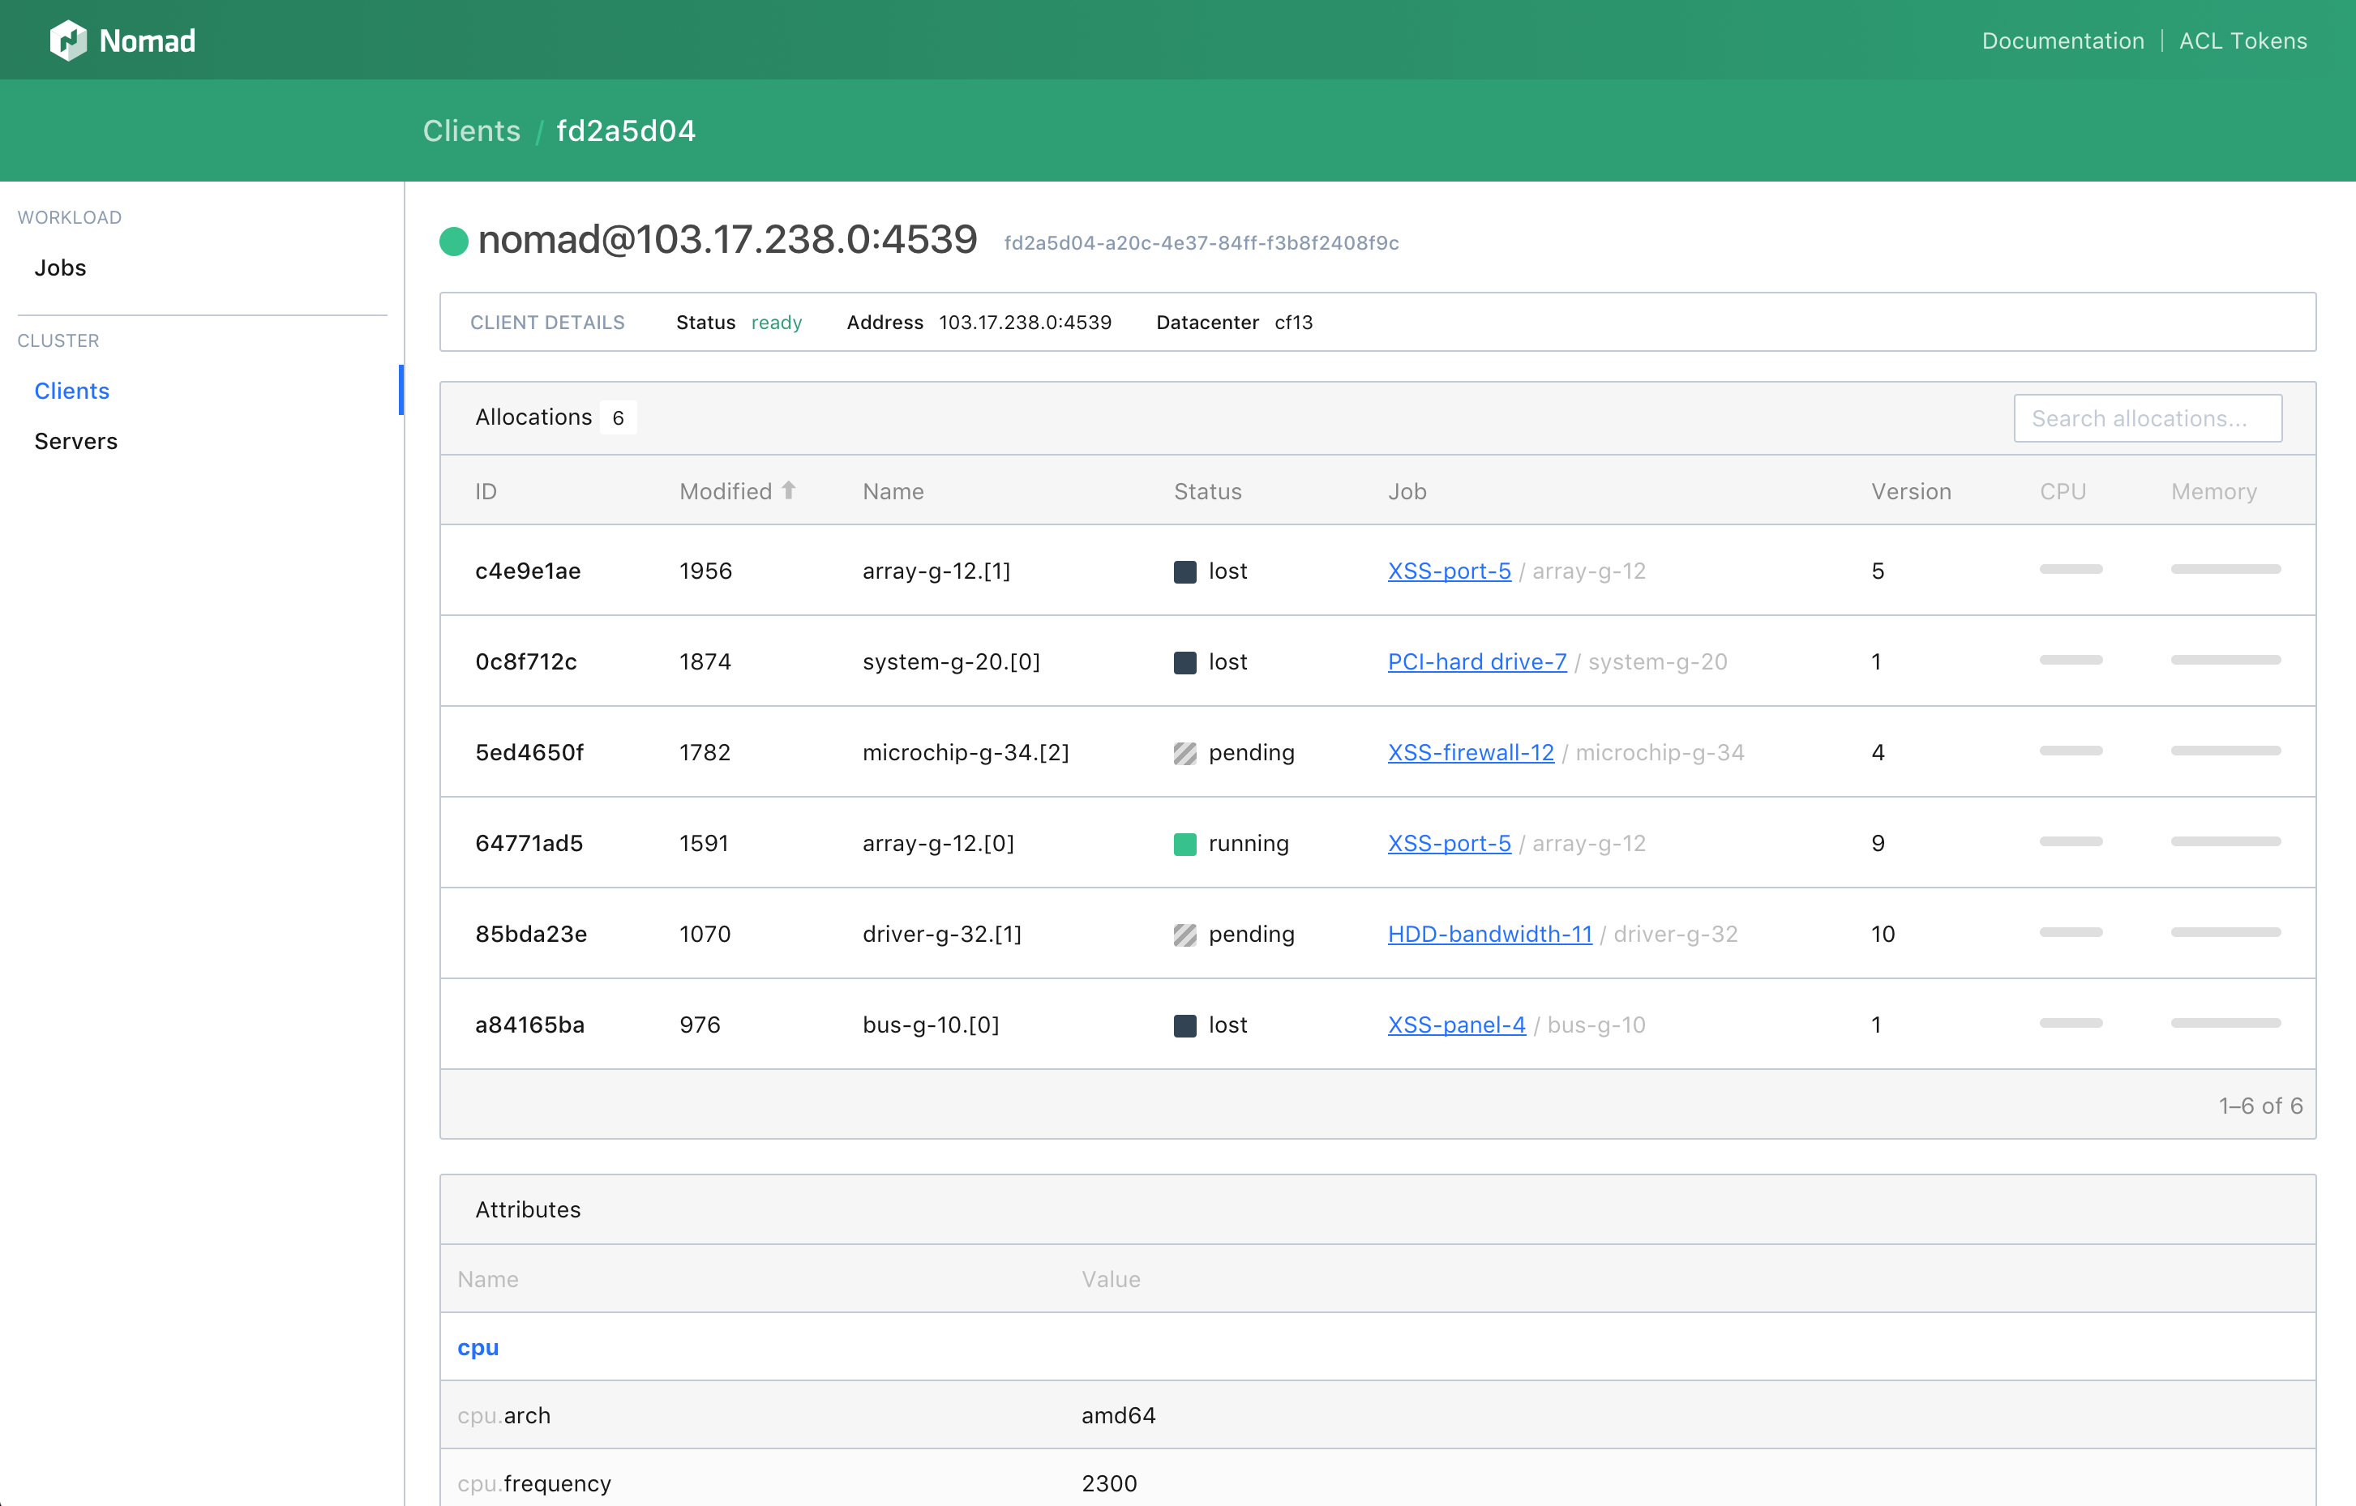The image size is (2356, 1506).
Task: Open XSS-port-5 job link for c4e9e1ae
Action: pos(1449,571)
